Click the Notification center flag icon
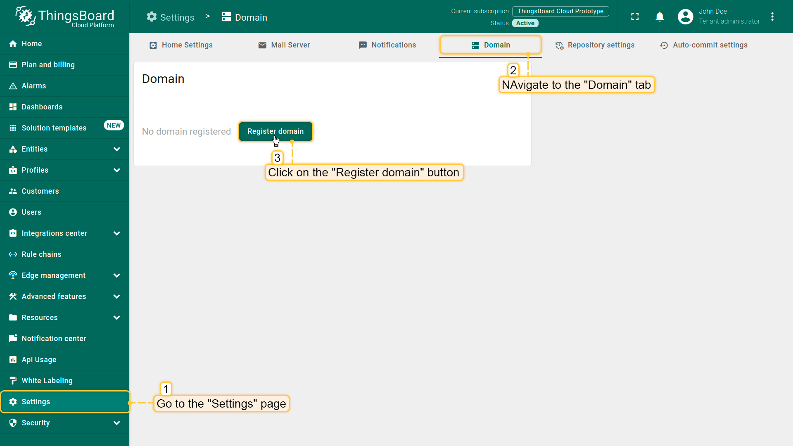Viewport: 793px width, 446px height. (13, 339)
